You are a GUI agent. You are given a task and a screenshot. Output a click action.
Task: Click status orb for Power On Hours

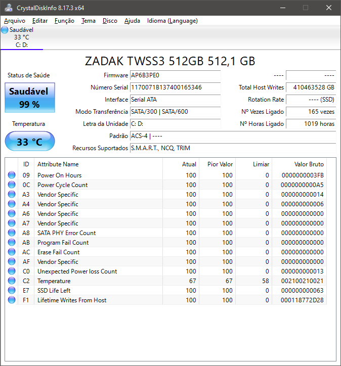pyautogui.click(x=12, y=175)
